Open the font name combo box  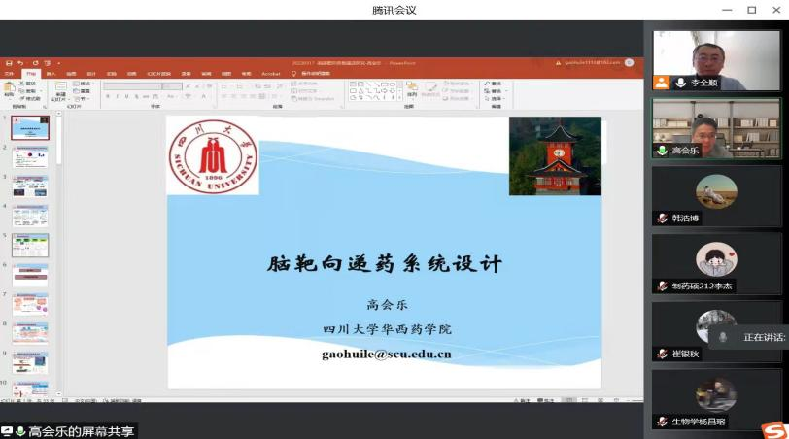[x=130, y=85]
